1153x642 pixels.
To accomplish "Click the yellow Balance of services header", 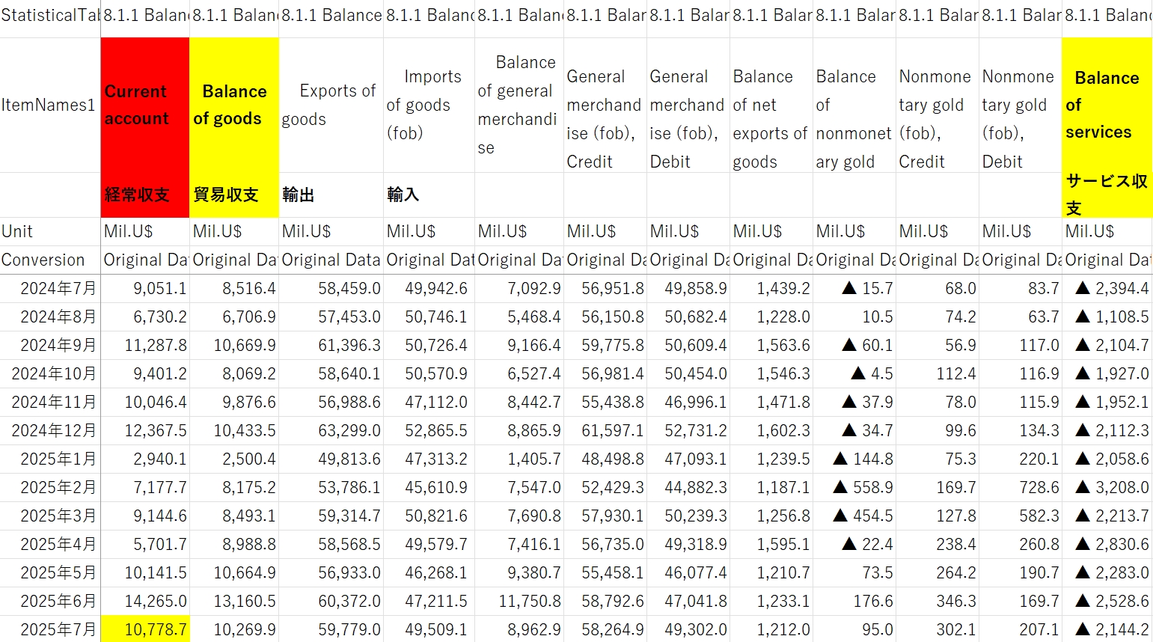I will point(1106,105).
